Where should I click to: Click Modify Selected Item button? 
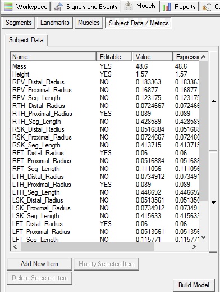click(x=106, y=264)
